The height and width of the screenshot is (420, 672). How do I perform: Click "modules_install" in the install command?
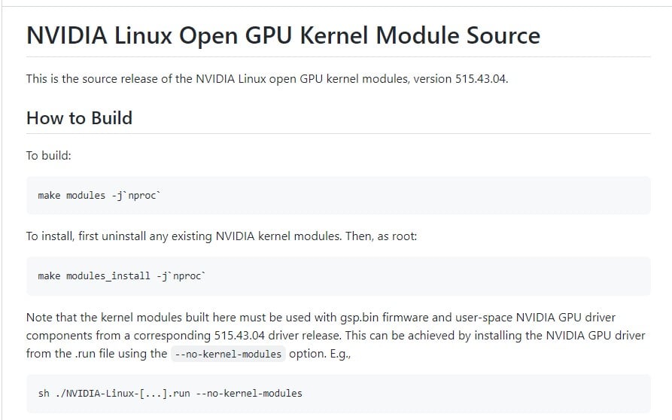pyautogui.click(x=108, y=276)
